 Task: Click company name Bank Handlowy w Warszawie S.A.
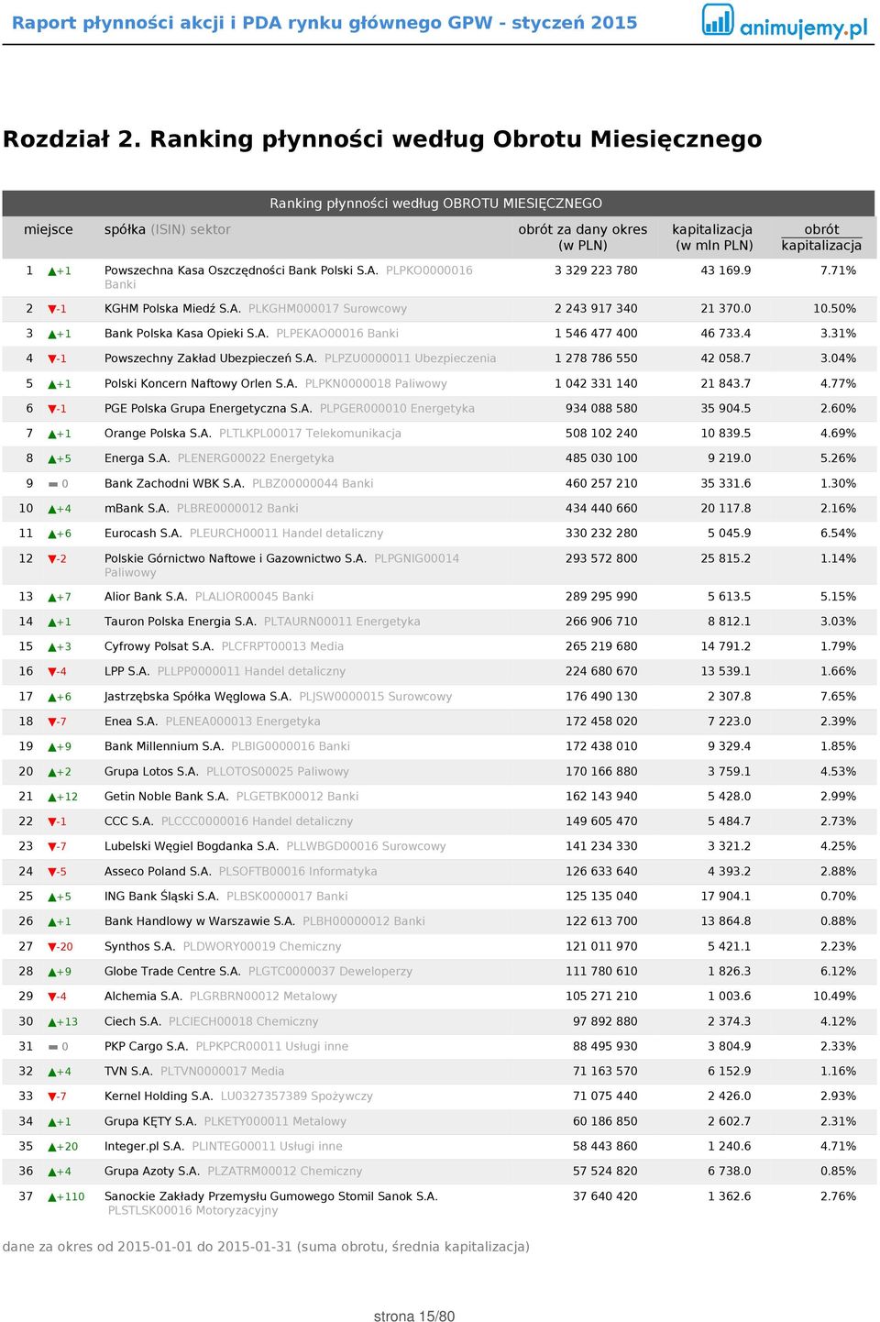click(200, 921)
